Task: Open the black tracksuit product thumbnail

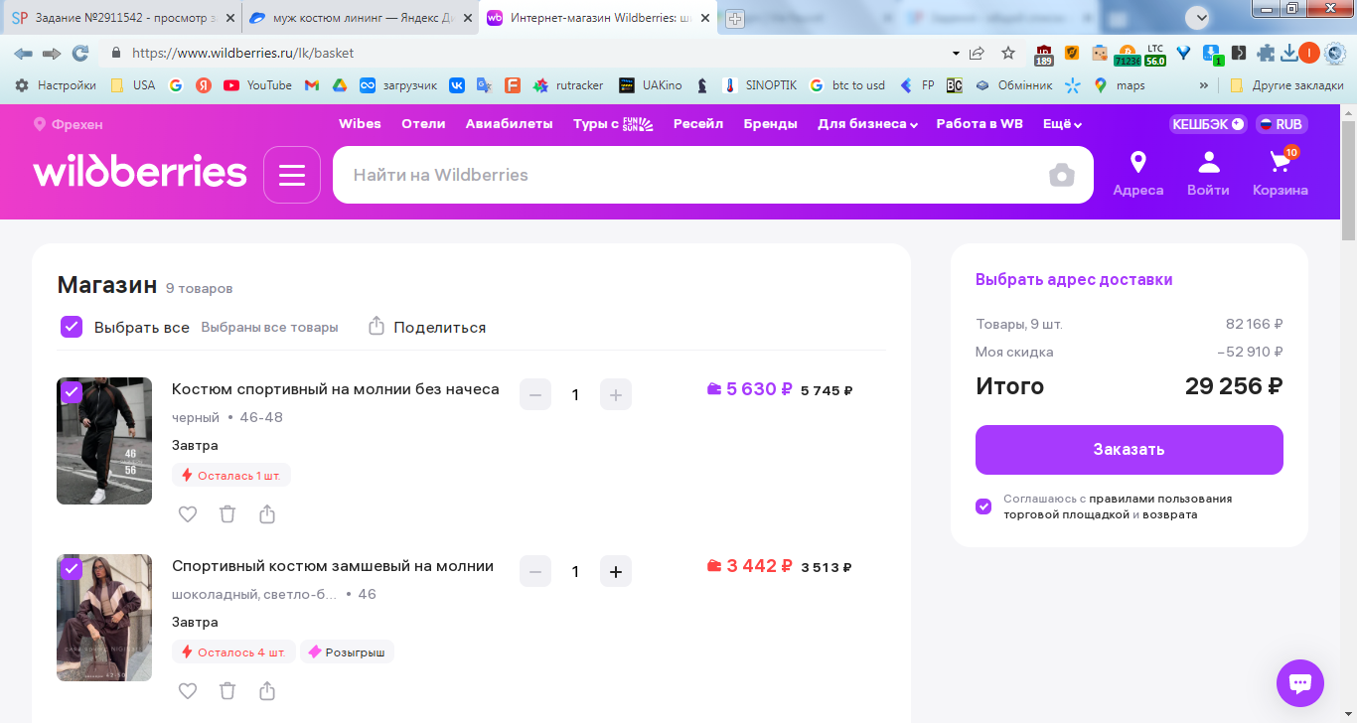Action: tap(104, 441)
